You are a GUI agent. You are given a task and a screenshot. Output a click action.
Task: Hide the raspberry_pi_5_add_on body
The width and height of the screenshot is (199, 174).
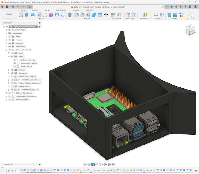[14, 63]
